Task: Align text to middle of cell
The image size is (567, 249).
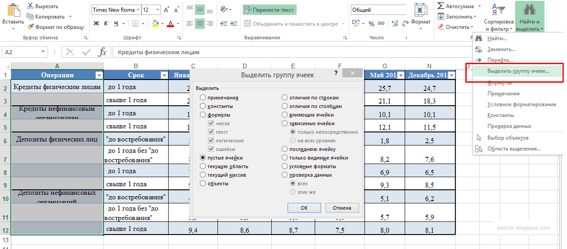Action: click(200, 9)
